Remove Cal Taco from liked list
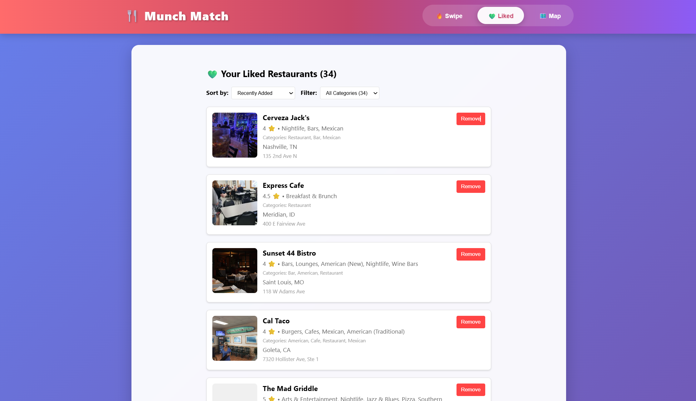 click(471, 322)
